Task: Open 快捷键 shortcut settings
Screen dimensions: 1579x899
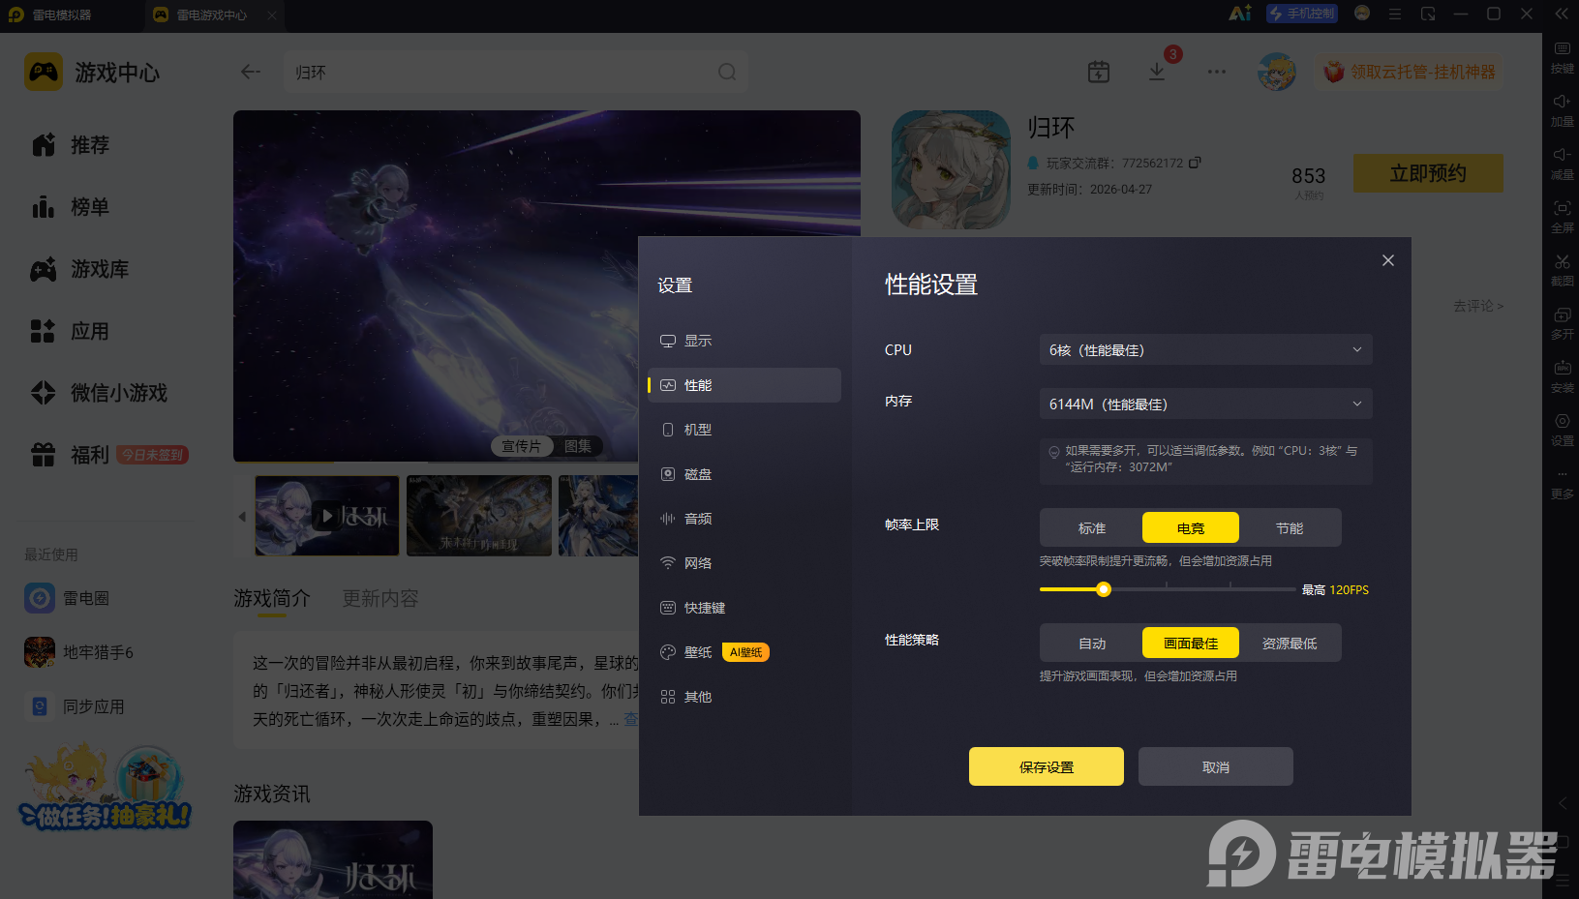Action: 744,608
